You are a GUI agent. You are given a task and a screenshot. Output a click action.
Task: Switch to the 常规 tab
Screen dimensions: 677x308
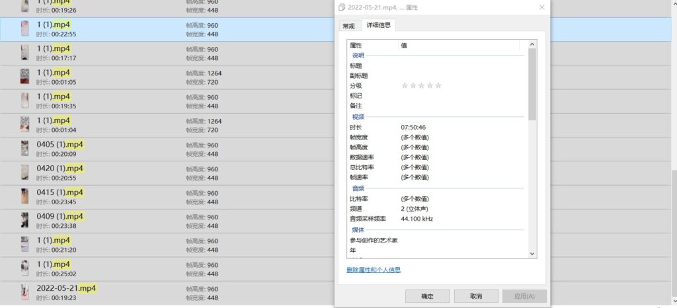(x=349, y=26)
